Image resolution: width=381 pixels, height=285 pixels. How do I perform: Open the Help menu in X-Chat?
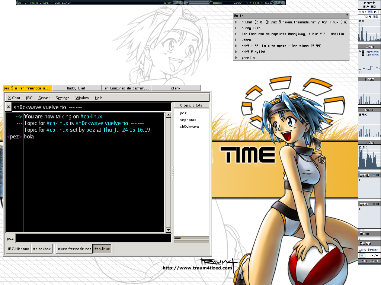click(x=99, y=98)
